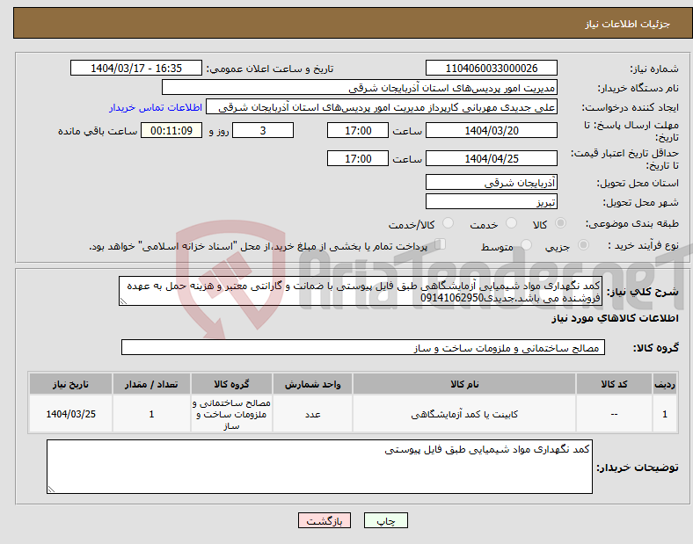Click the delivery province field آذربایجان شرقی
Viewport: 693px width, 544px height.
[492, 182]
